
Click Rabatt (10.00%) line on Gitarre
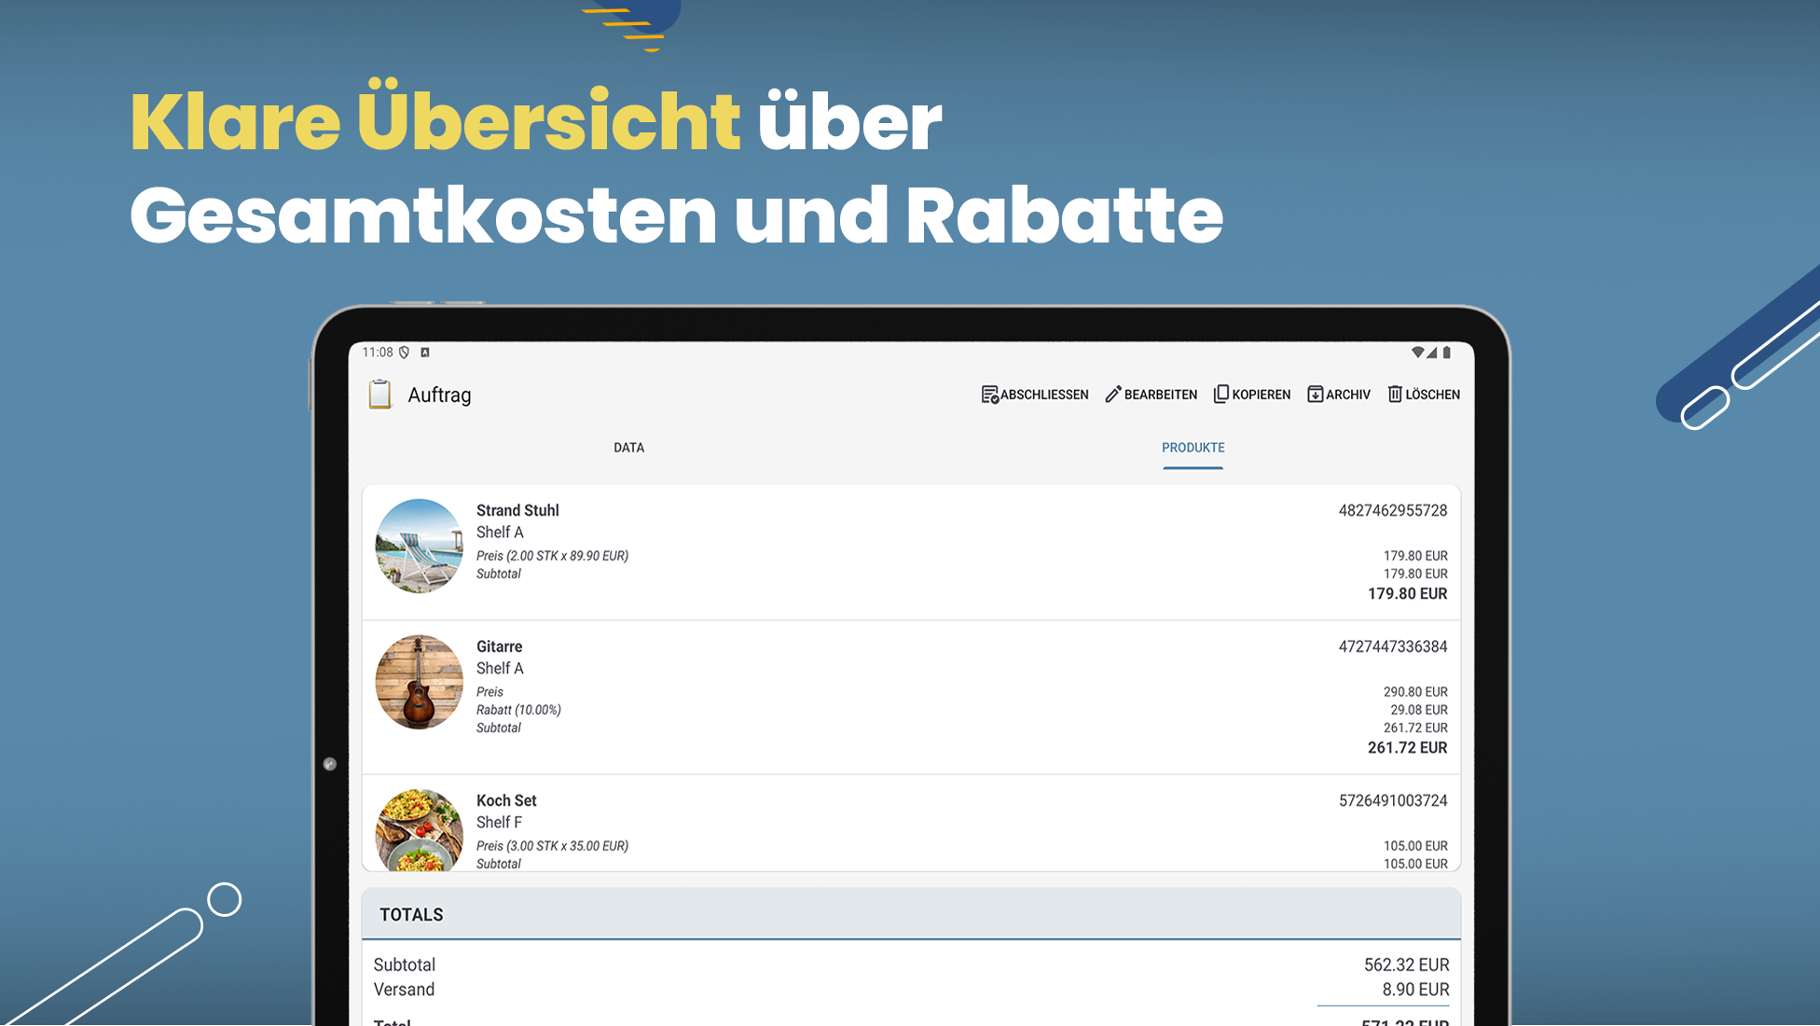click(518, 710)
